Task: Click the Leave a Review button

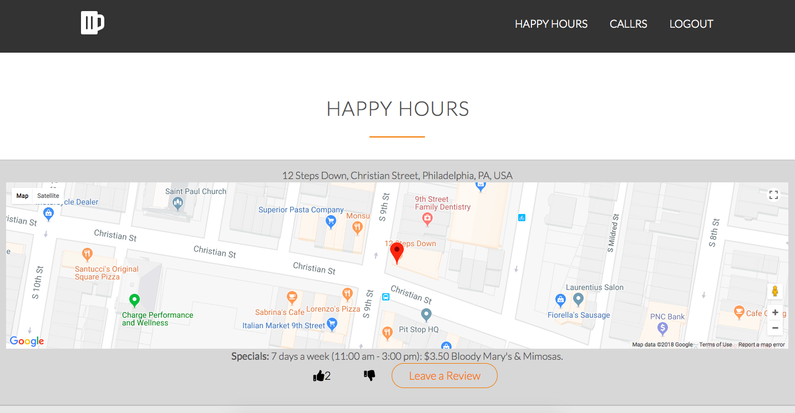Action: click(x=444, y=376)
